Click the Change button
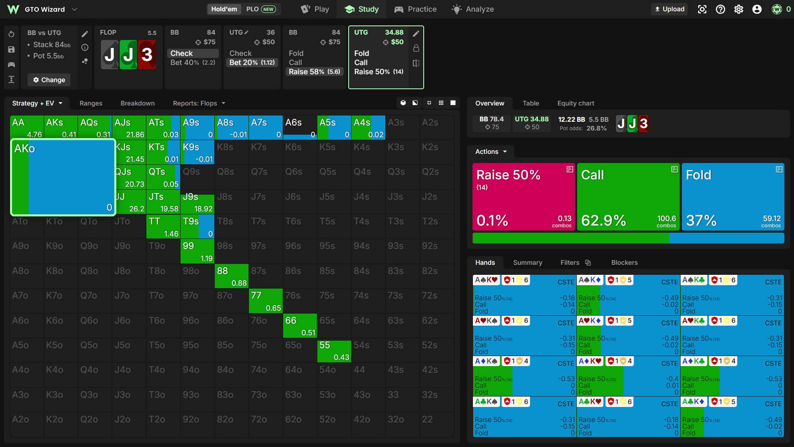794x447 pixels. [x=49, y=80]
